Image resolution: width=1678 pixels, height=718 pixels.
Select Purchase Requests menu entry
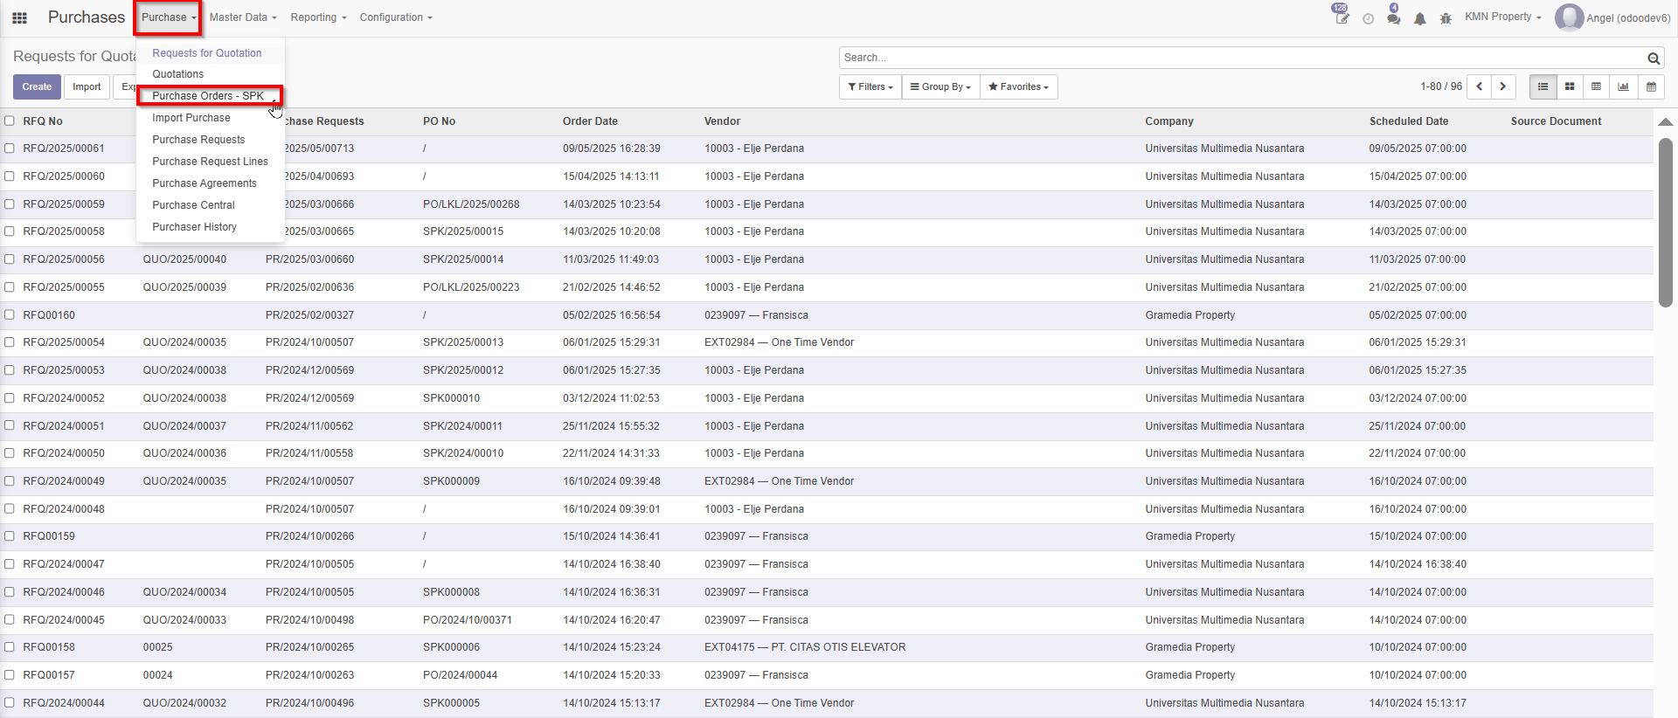tap(198, 140)
